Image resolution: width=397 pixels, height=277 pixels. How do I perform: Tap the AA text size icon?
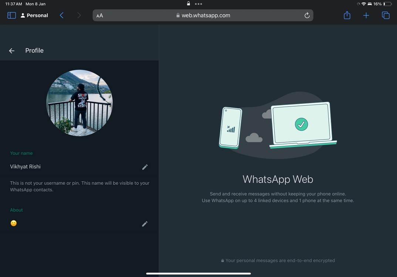coord(99,16)
